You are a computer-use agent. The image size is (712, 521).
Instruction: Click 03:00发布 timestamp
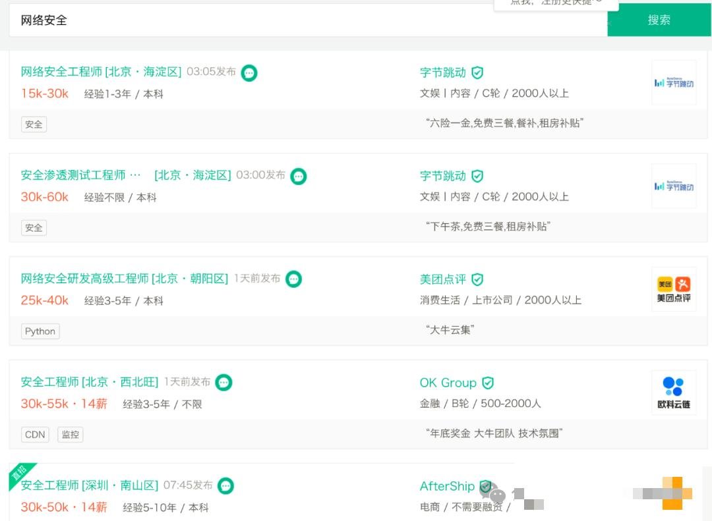[260, 175]
